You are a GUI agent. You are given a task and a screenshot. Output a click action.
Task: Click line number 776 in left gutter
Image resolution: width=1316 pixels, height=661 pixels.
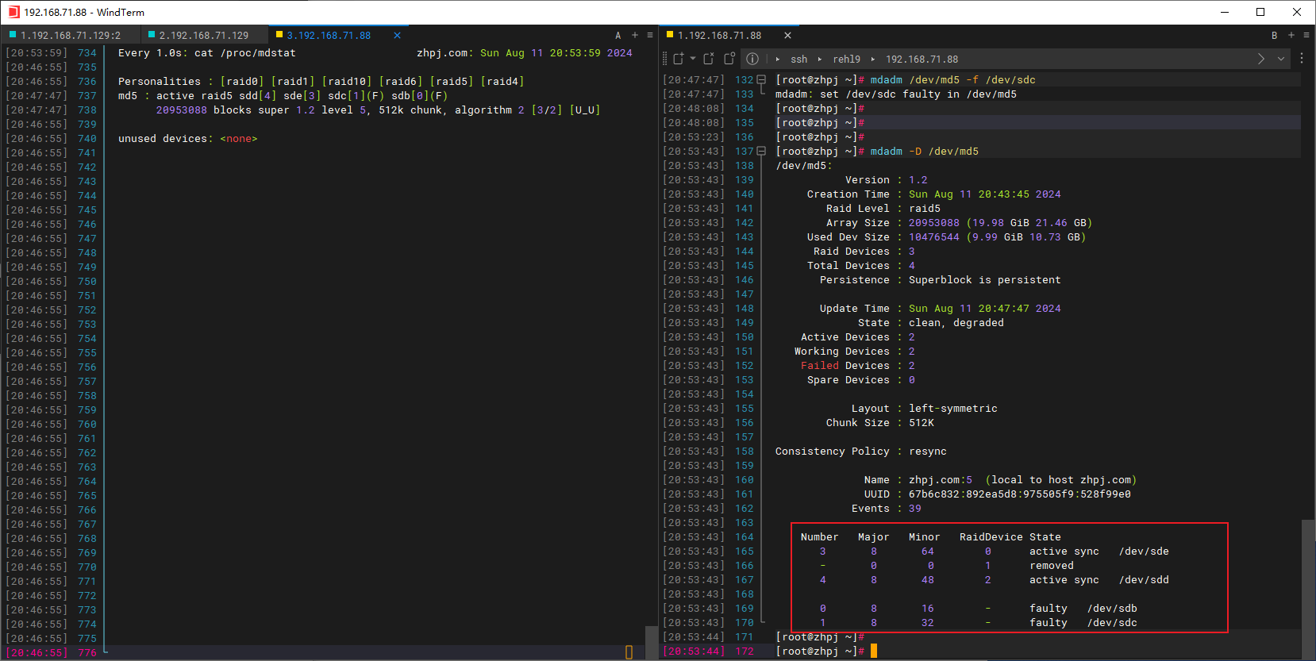(x=87, y=652)
